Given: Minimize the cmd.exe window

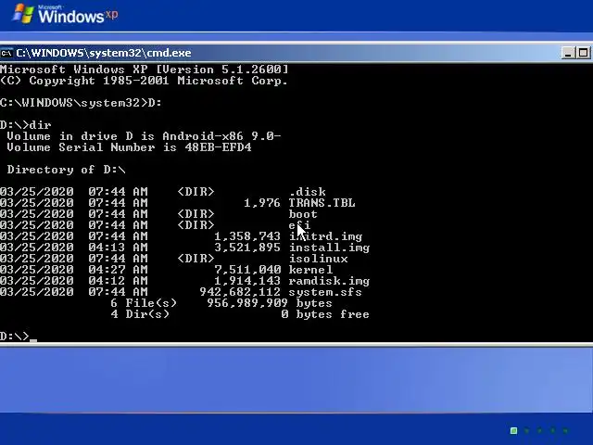Looking at the screenshot, I should 568,53.
